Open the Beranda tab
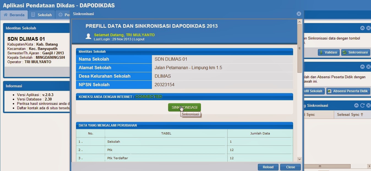The image size is (371, 171). 14,15
